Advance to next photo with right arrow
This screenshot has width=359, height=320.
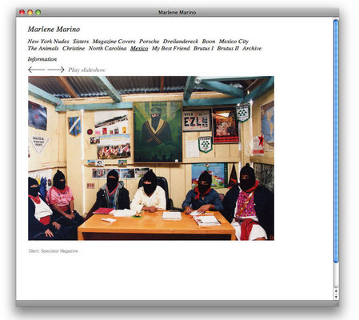click(56, 70)
